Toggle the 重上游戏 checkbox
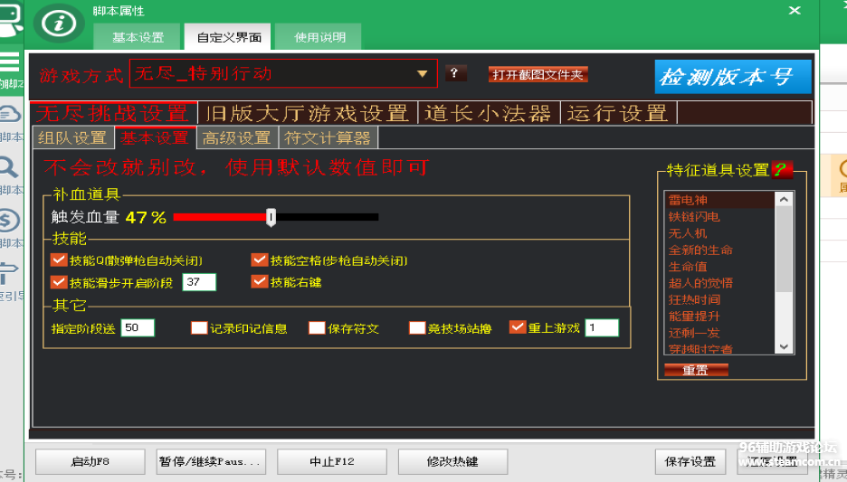847x482 pixels. (x=518, y=327)
